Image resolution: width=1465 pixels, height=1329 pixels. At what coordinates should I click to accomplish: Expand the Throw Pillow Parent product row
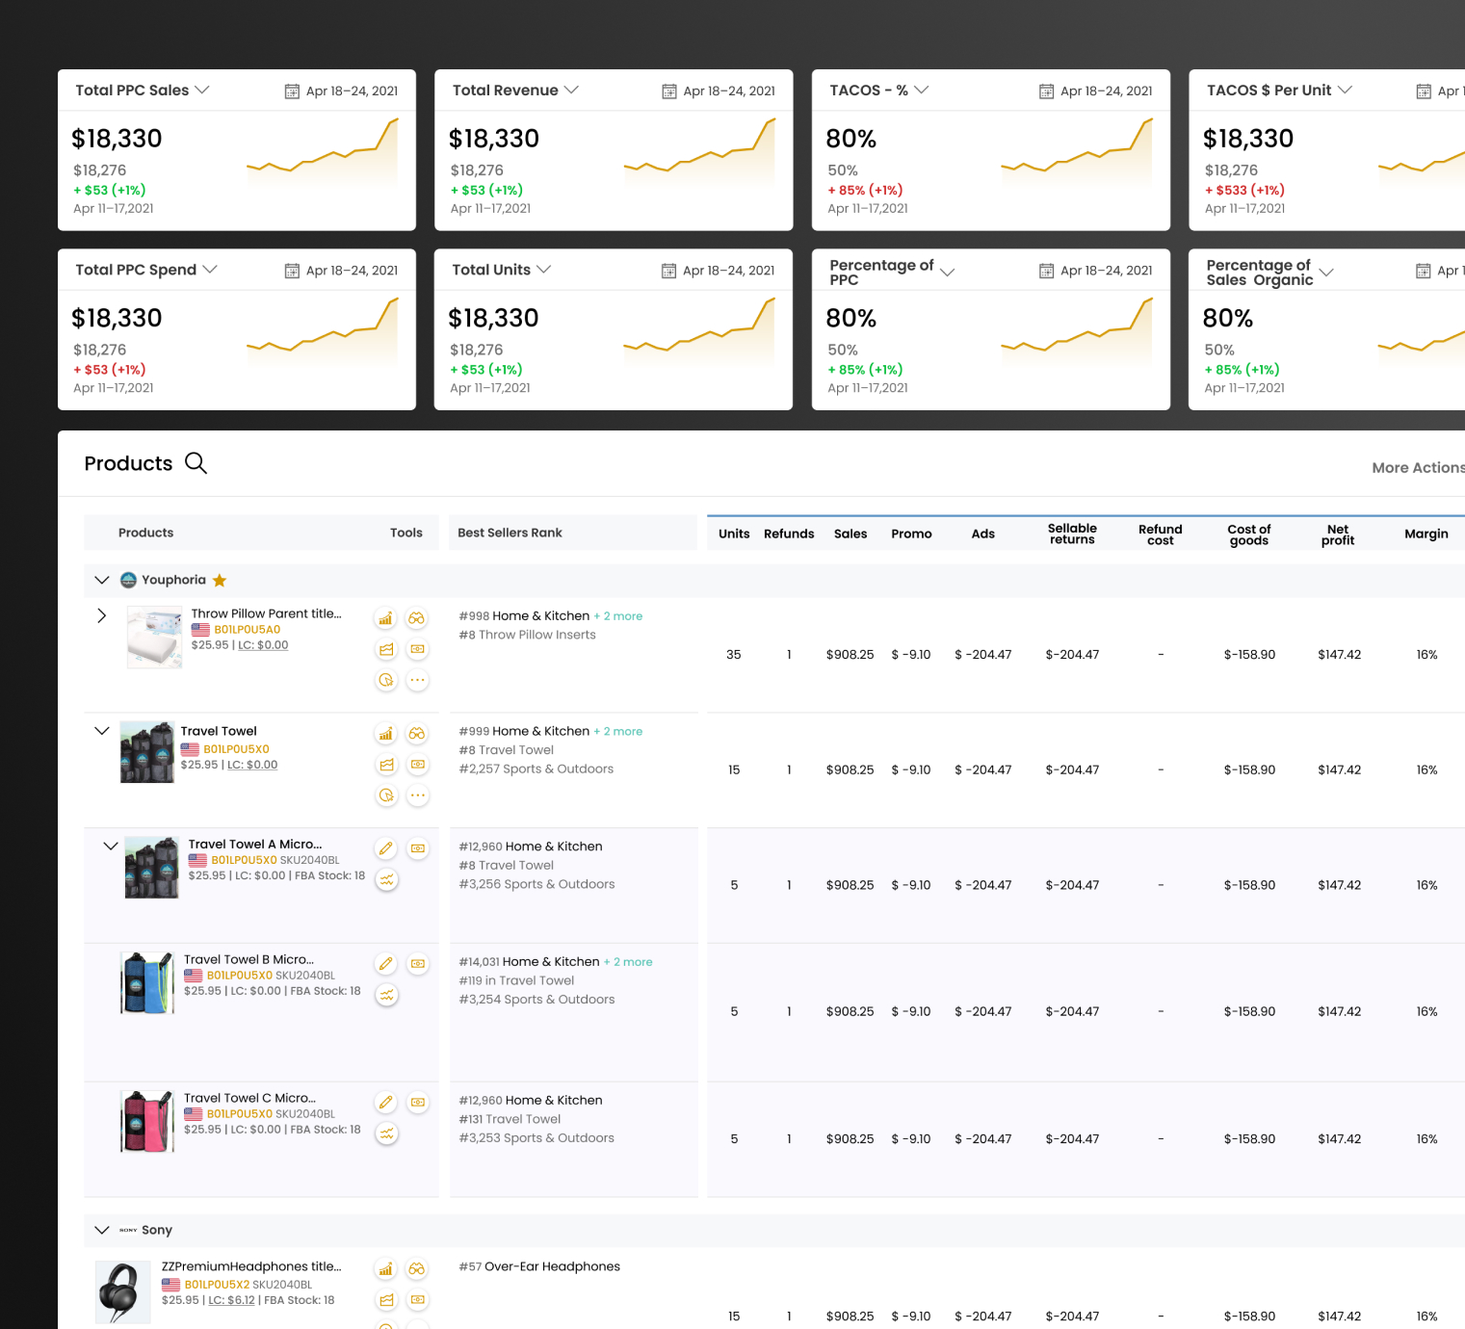coord(102,615)
